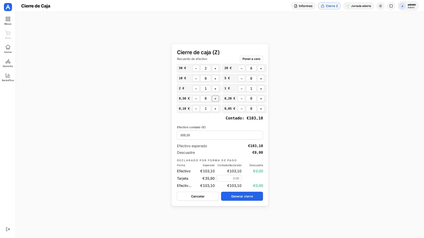Click the Tarjeta declared amount field
This screenshot has height=238, width=424.
click(229, 178)
